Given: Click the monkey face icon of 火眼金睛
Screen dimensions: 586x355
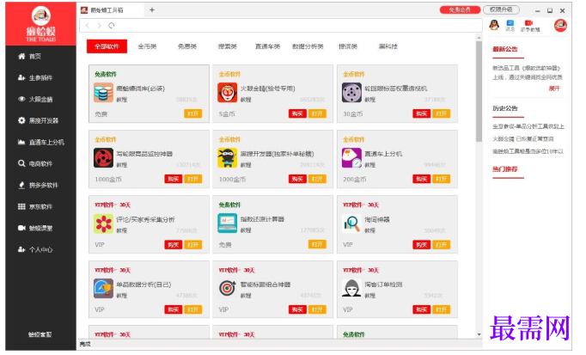Looking at the screenshot, I should [227, 93].
